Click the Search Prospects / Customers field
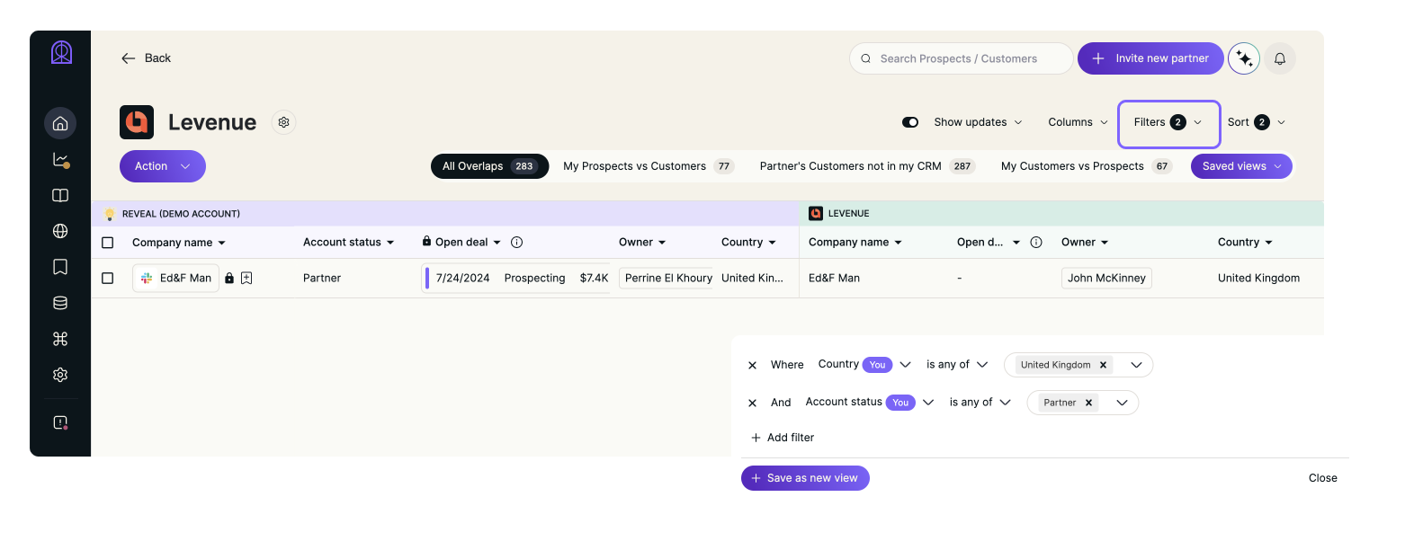Image resolution: width=1405 pixels, height=559 pixels. coord(961,58)
